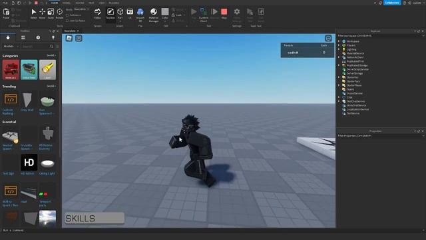Open the FILE menu

(x=5, y=3)
